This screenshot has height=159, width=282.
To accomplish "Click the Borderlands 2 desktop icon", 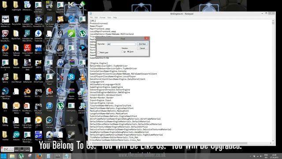I will click(x=5, y=65).
